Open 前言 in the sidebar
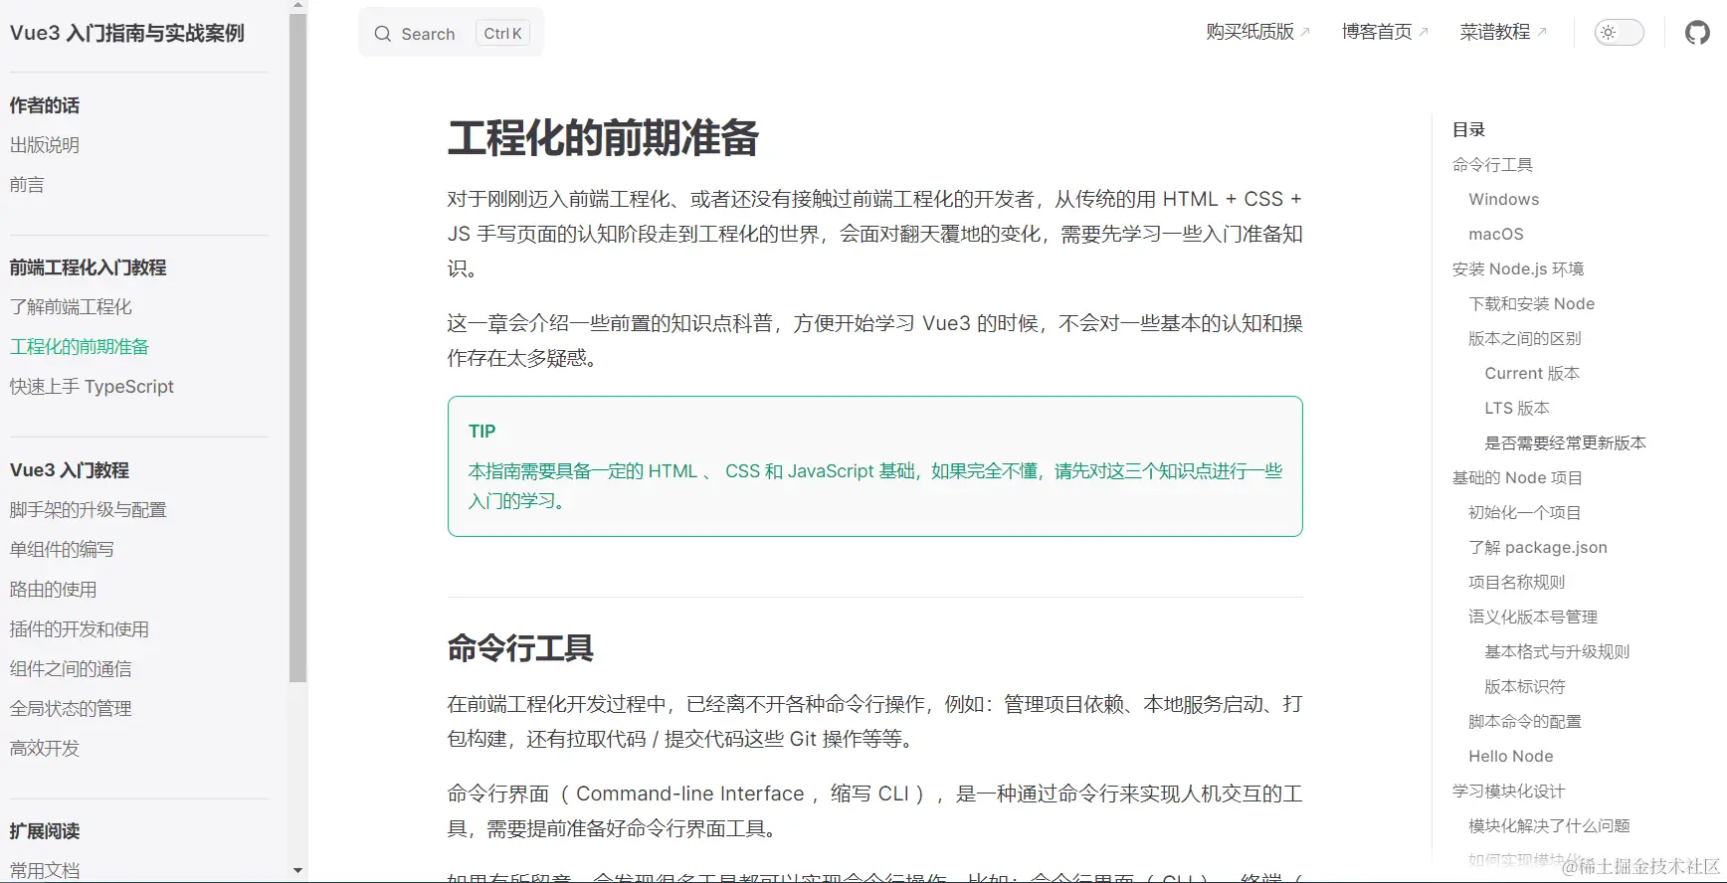The image size is (1727, 883). pyautogui.click(x=27, y=185)
